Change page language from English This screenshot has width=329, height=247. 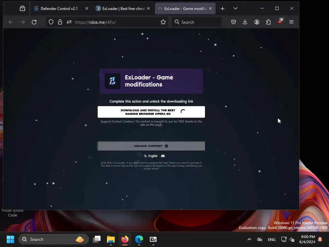click(x=151, y=156)
